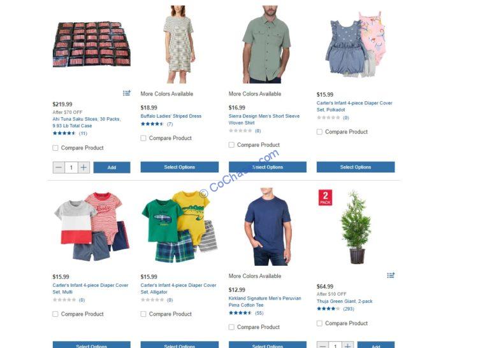Check Compare Product for Thuja Green Giant
Screen dimensions: 478x348
[319, 323]
